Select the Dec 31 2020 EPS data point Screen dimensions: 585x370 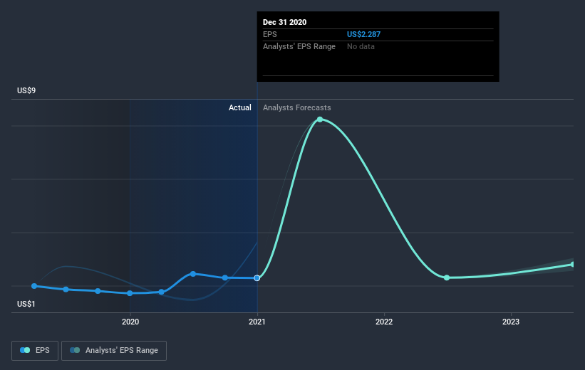point(257,278)
